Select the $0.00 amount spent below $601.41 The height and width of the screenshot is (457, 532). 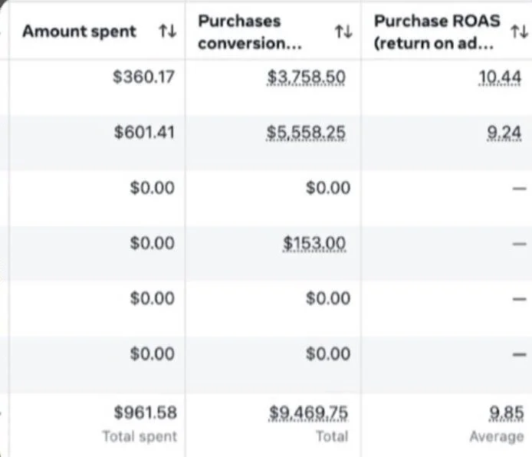(x=153, y=188)
